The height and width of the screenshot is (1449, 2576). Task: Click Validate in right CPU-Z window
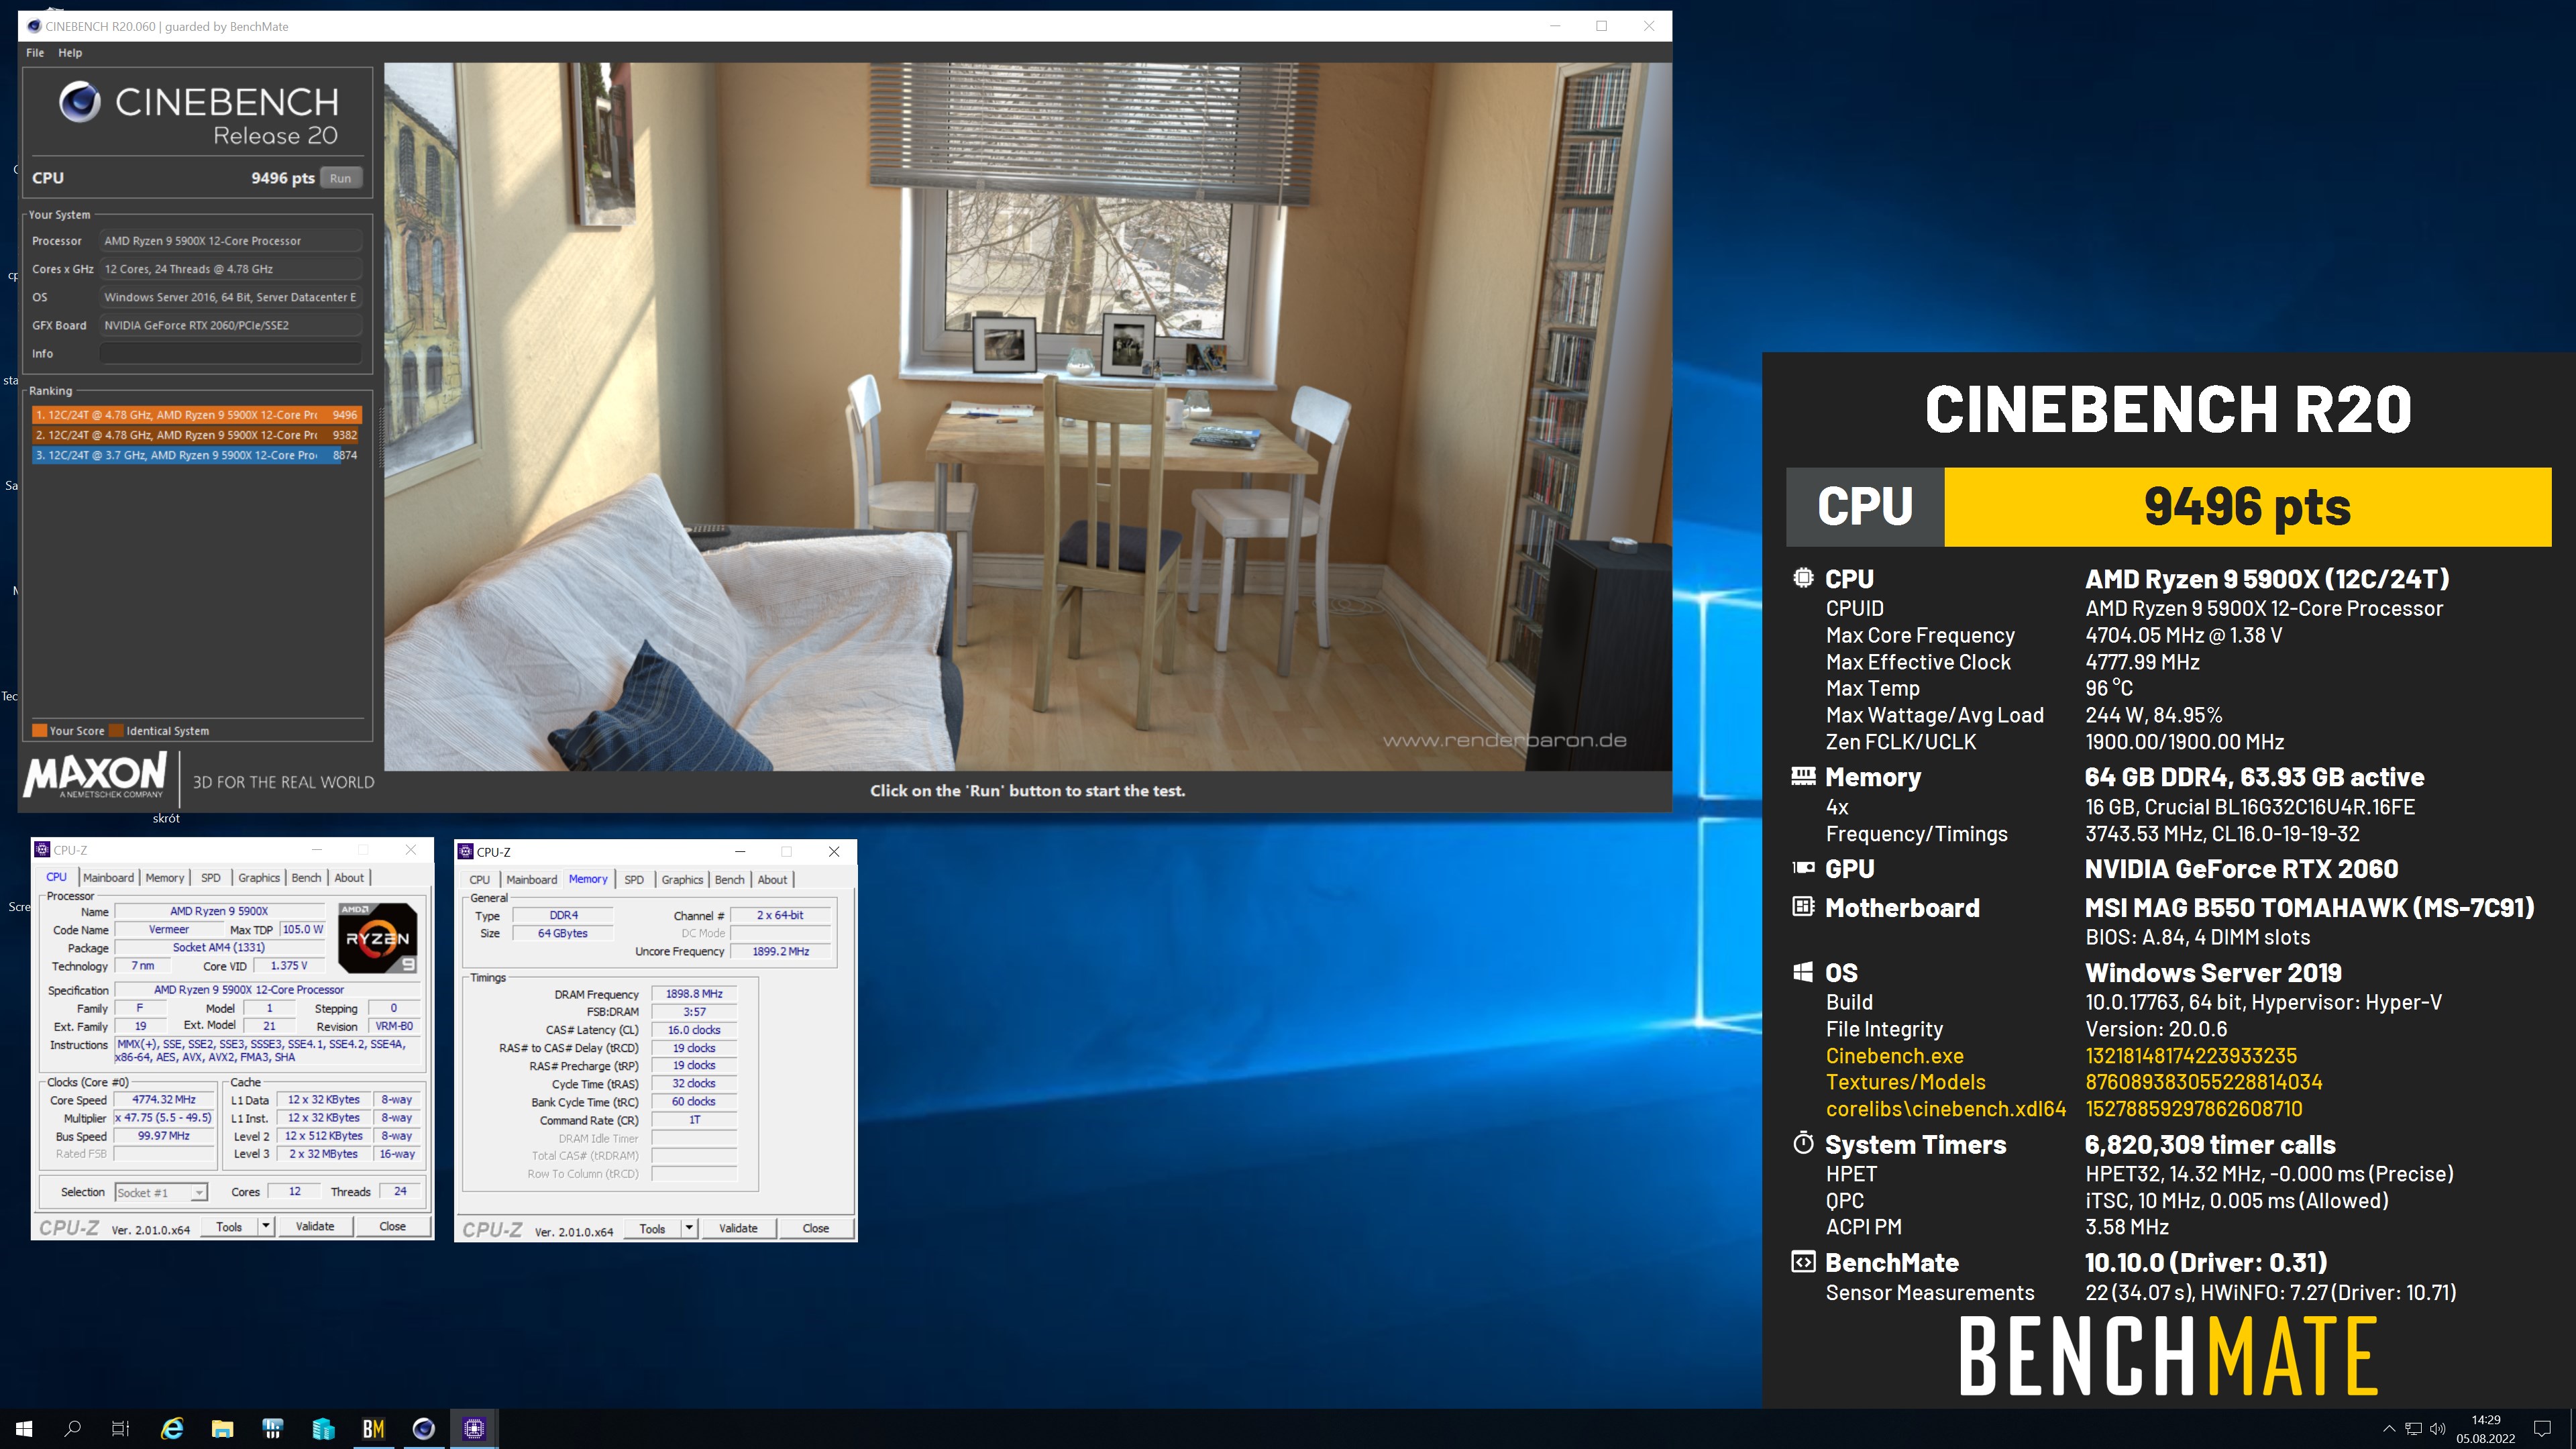pos(738,1228)
